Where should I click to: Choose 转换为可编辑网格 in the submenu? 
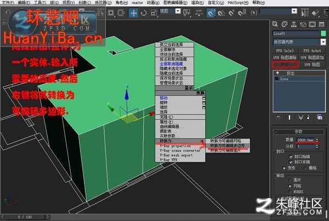click(228, 141)
